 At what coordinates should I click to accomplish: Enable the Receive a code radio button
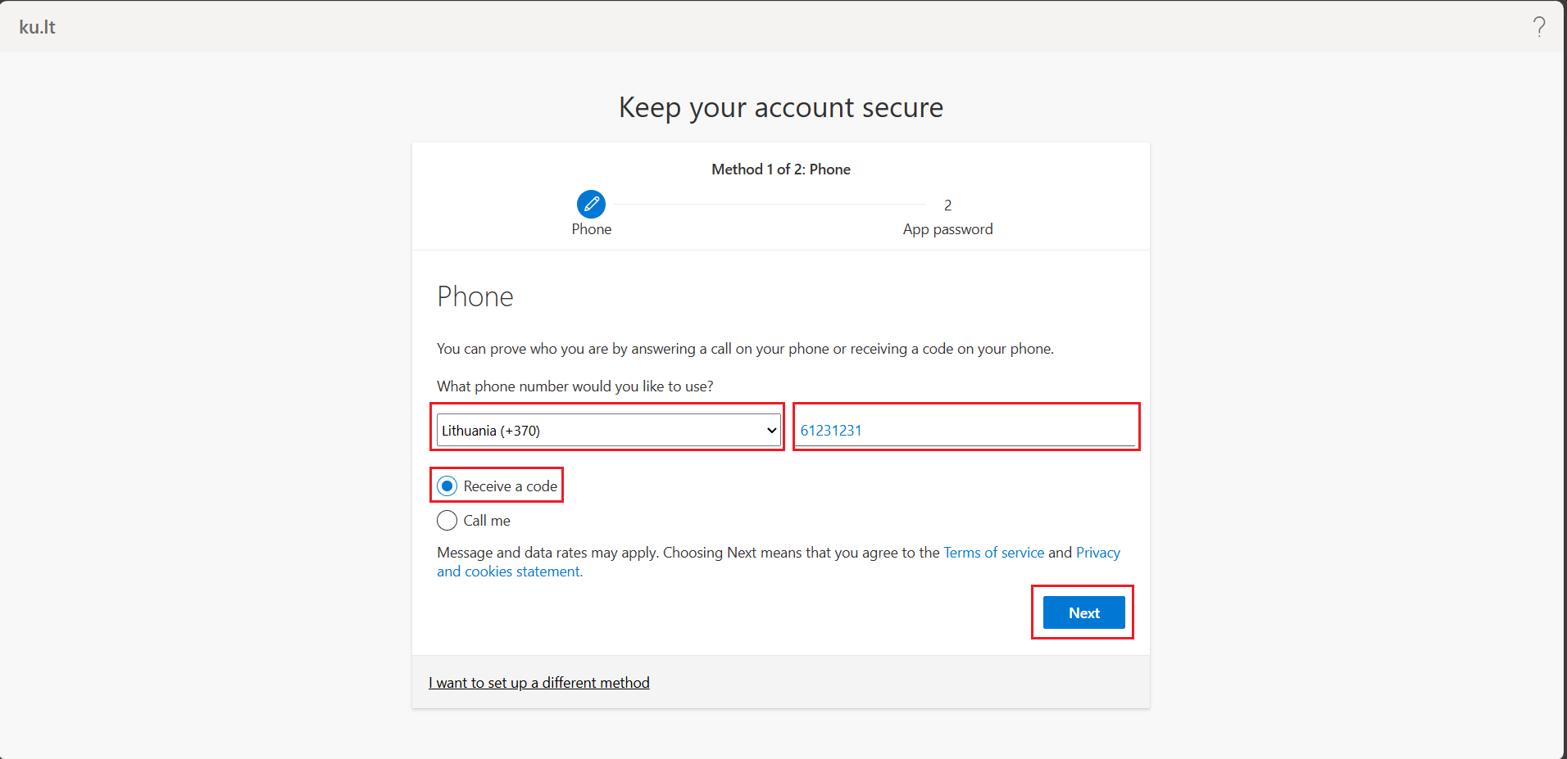pyautogui.click(x=447, y=485)
